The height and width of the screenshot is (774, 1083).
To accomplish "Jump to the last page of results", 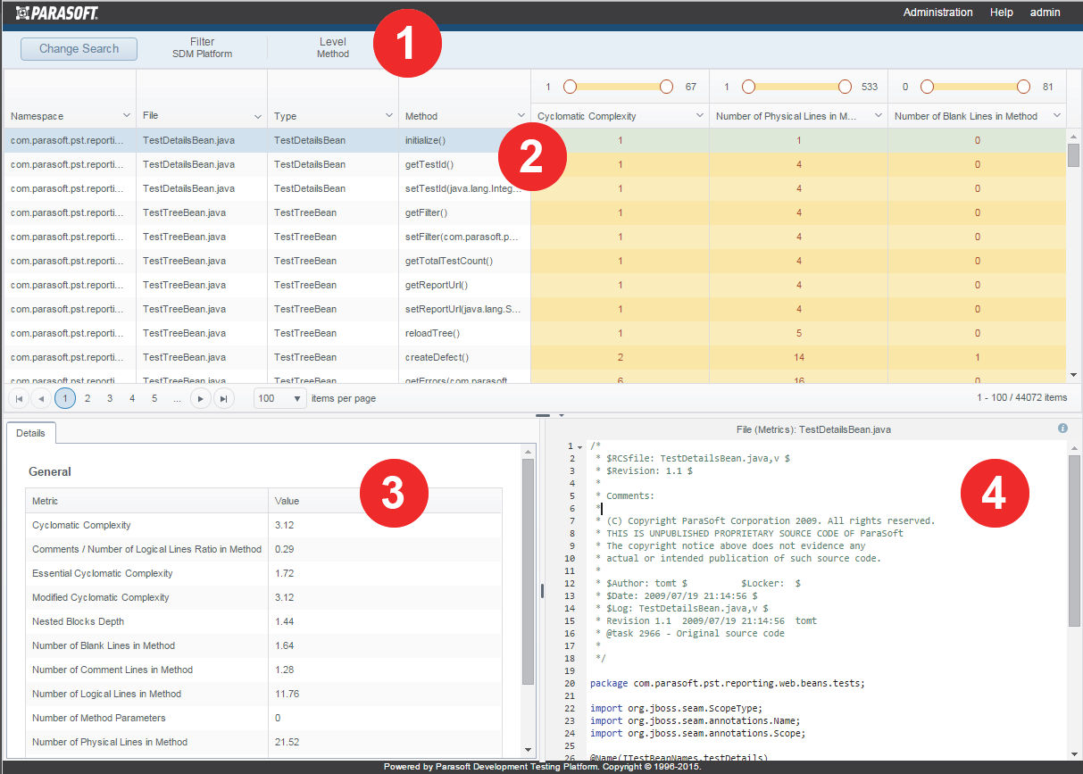I will pyautogui.click(x=224, y=398).
